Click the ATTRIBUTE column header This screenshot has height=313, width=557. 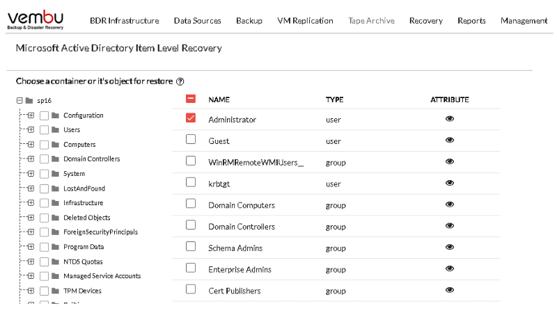450,99
